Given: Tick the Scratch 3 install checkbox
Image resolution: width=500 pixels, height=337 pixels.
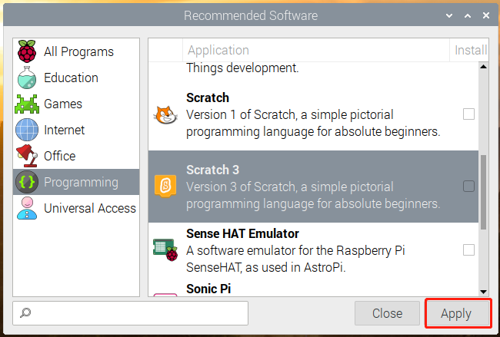Looking at the screenshot, I should tap(468, 187).
